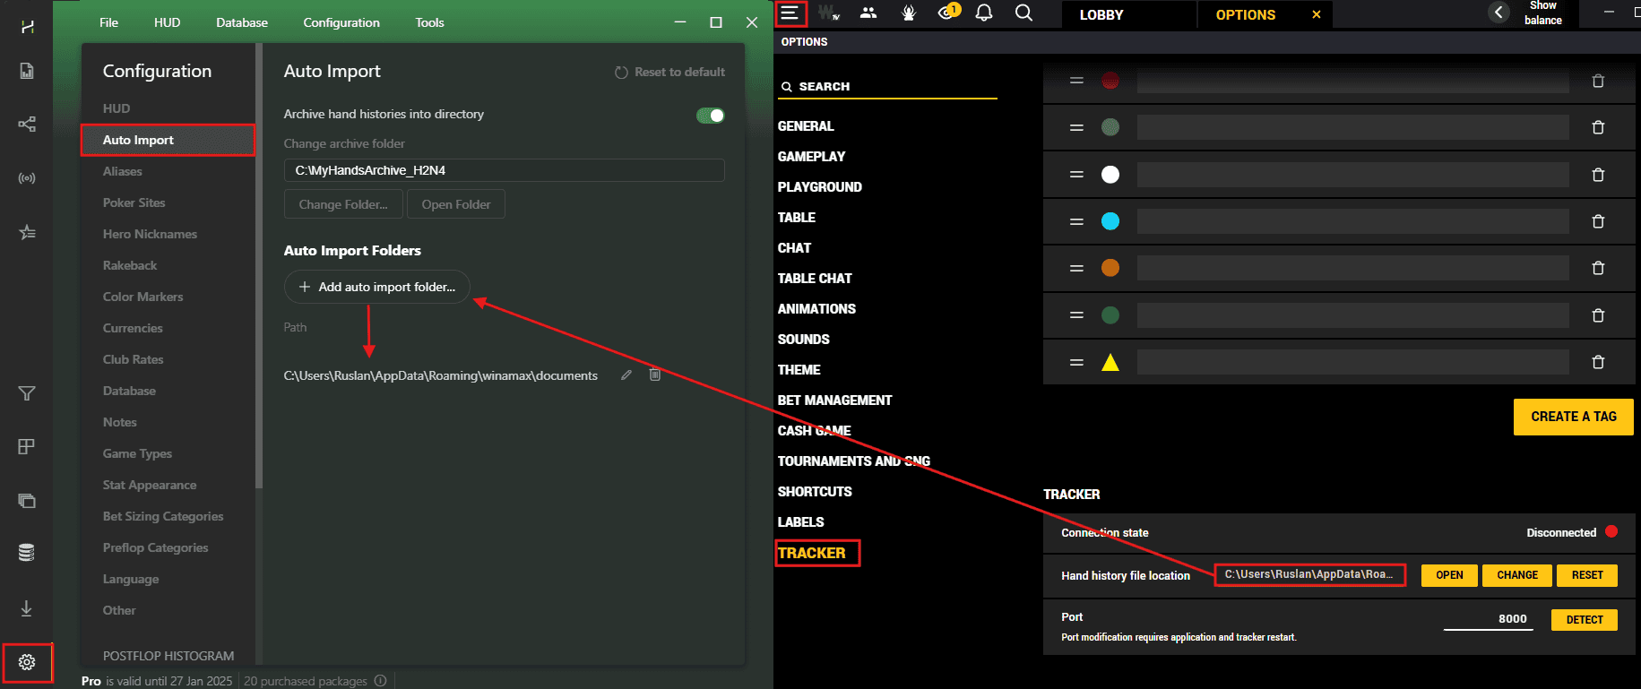
Task: Click the eye icon with notification badge
Action: tap(947, 12)
